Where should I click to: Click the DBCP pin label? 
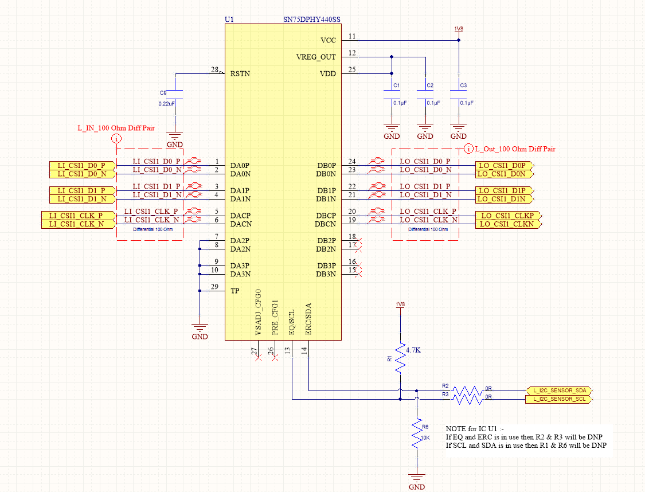tap(326, 216)
